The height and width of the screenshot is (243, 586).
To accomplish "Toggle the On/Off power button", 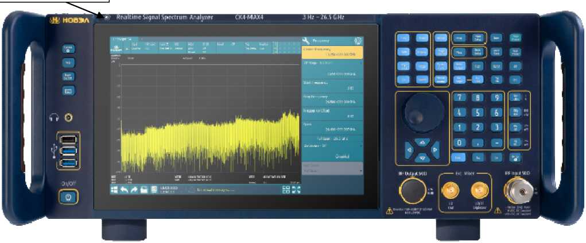I will pyautogui.click(x=68, y=197).
